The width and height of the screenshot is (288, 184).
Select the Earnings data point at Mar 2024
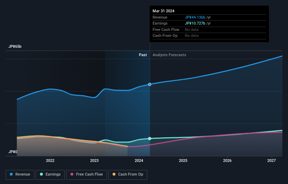click(x=150, y=138)
